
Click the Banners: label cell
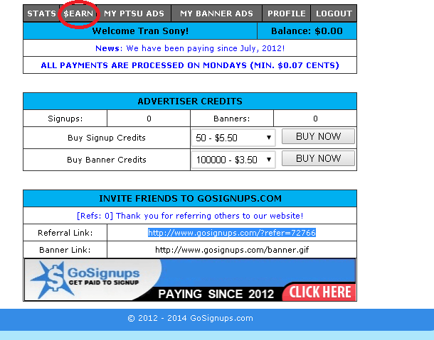pyautogui.click(x=232, y=119)
